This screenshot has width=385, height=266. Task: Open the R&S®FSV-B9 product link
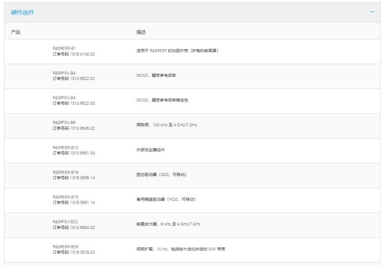pyautogui.click(x=64, y=122)
